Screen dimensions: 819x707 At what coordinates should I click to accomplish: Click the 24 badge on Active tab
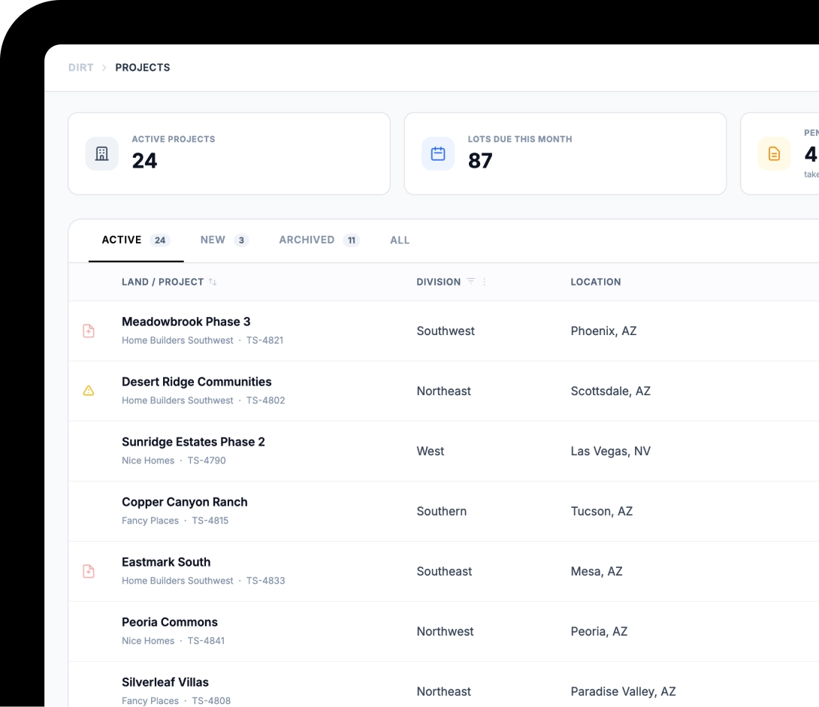pos(160,240)
